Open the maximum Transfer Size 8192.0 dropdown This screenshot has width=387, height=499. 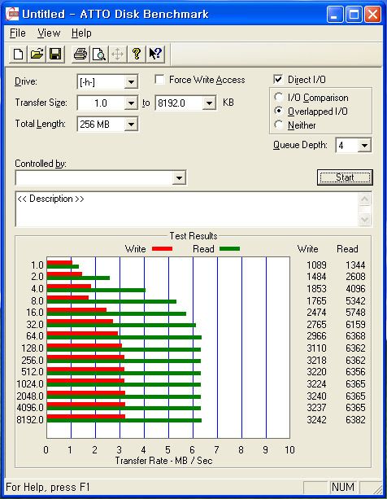(209, 103)
